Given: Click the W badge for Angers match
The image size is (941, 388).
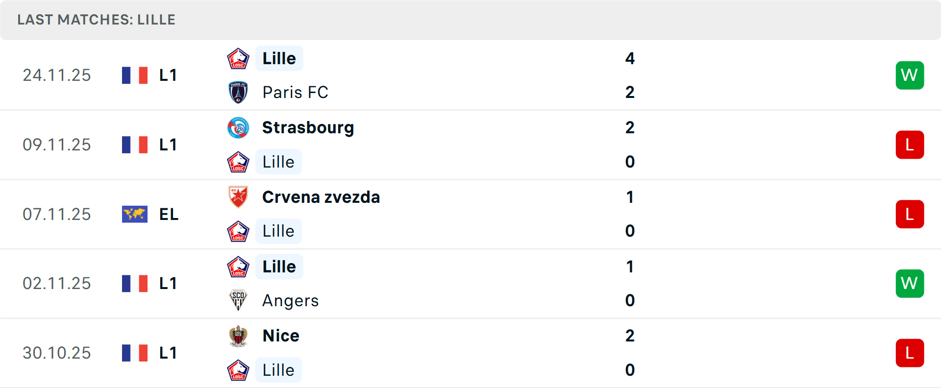Looking at the screenshot, I should tap(910, 284).
